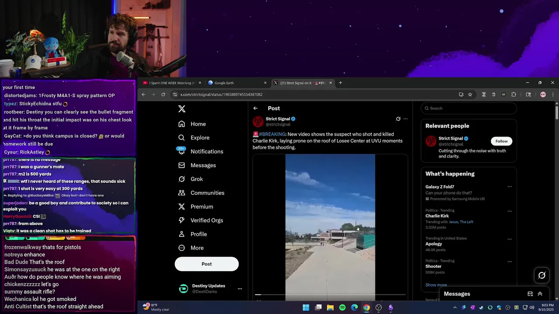
Task: Open account menu for Destiny Updates
Action: coord(240,289)
